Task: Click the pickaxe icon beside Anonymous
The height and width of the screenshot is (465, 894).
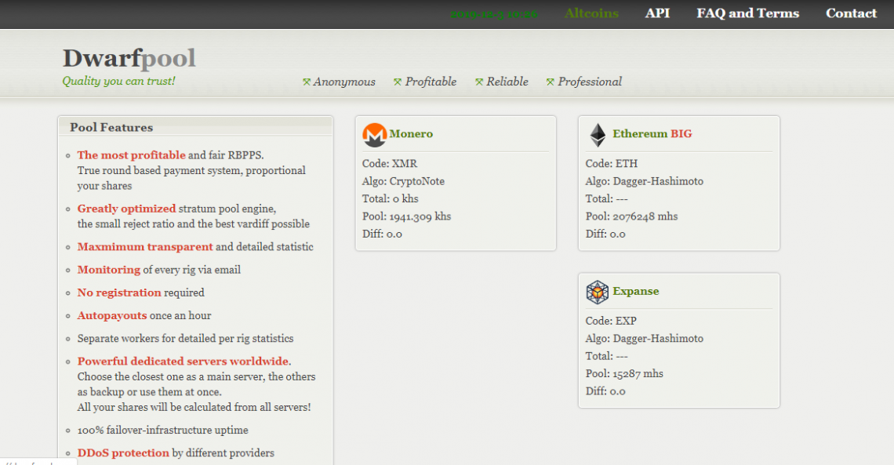Action: tap(307, 82)
